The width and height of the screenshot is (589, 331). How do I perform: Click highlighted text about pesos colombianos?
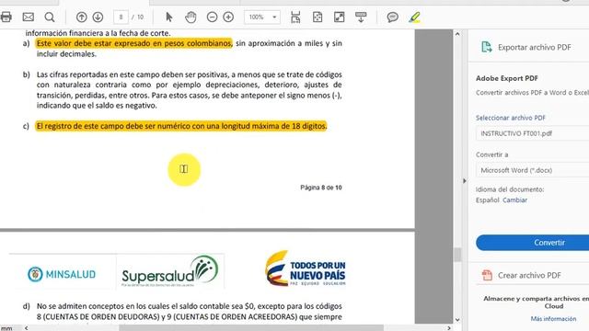click(134, 43)
